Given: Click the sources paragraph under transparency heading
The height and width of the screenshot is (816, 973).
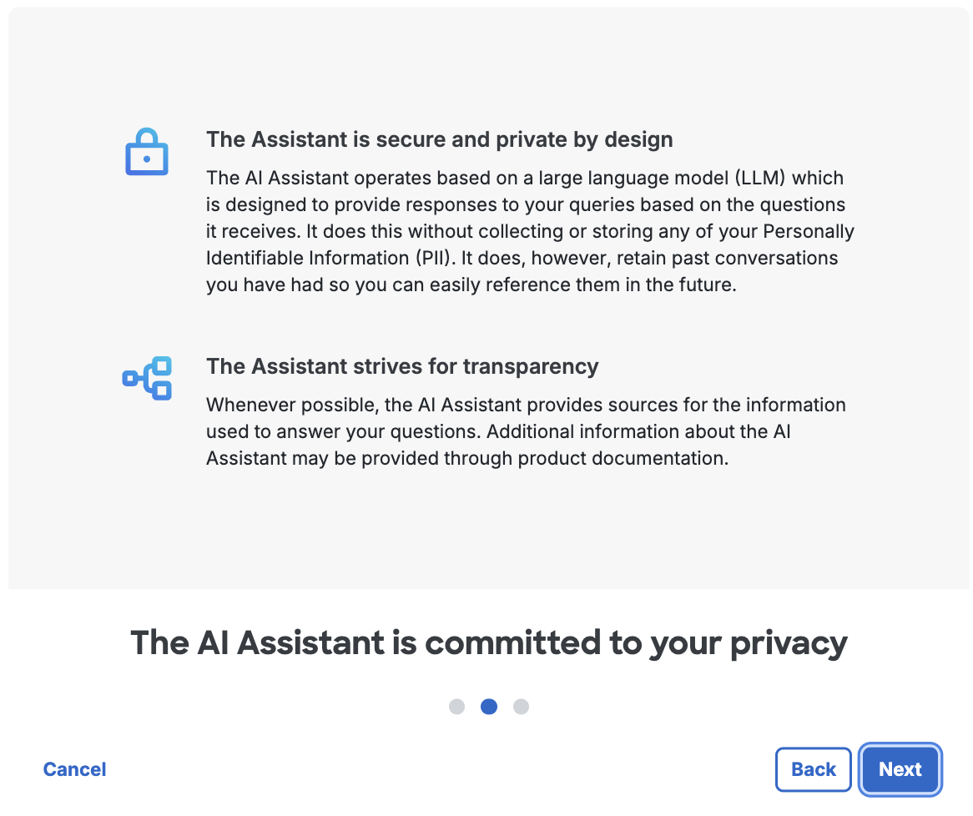Looking at the screenshot, I should pos(526,431).
